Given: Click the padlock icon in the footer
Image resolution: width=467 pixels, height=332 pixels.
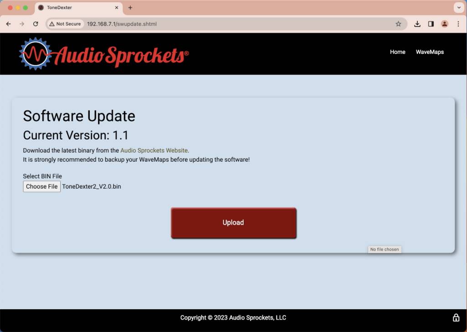Looking at the screenshot, I should click(x=456, y=318).
